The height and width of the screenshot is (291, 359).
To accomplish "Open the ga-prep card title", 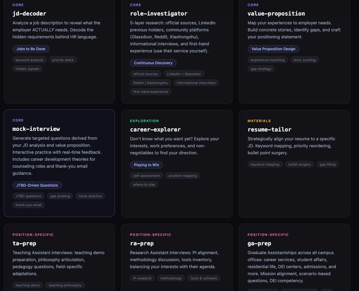I will click(x=259, y=243).
